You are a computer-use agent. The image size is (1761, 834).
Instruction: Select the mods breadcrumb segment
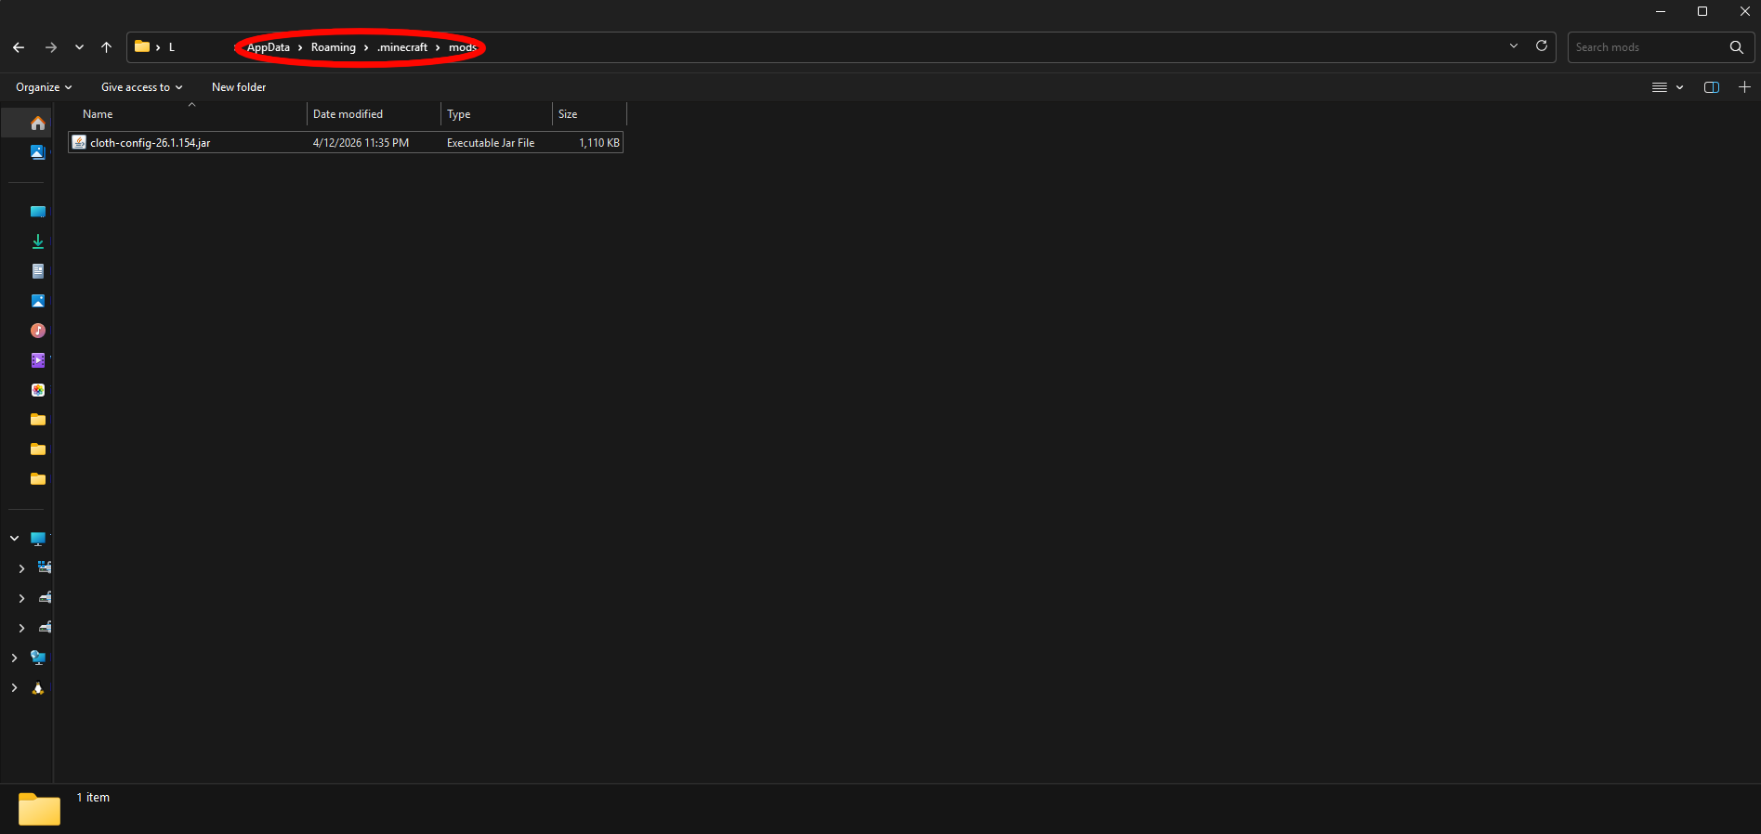tap(463, 47)
